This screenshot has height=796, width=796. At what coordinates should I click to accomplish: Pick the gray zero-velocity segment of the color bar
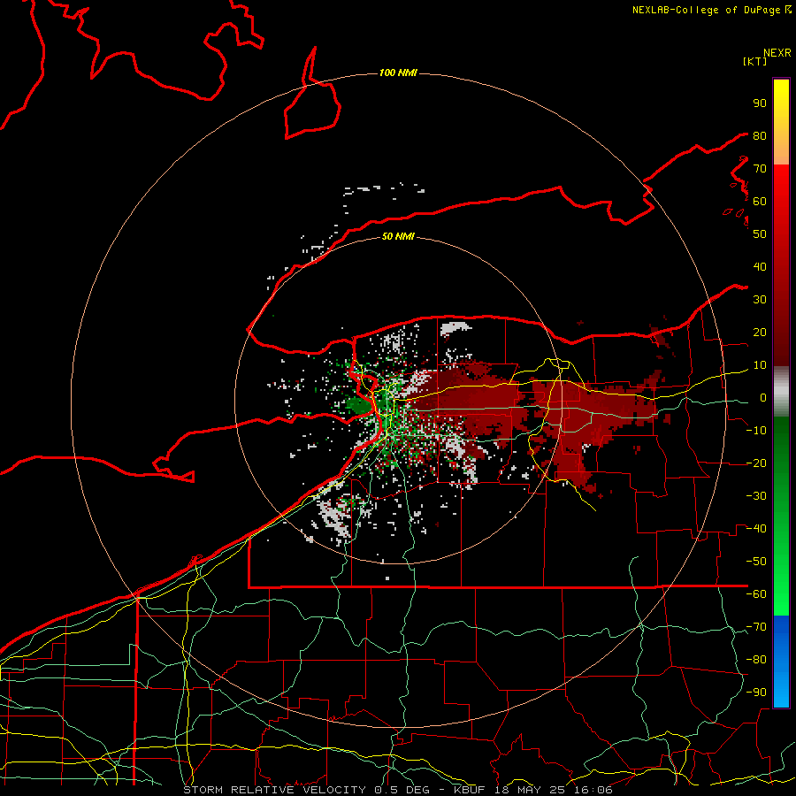781,392
